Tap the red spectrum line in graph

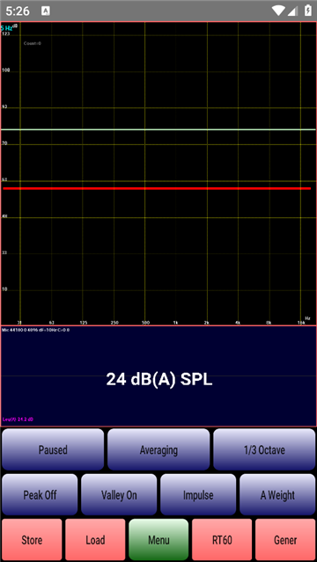[157, 188]
